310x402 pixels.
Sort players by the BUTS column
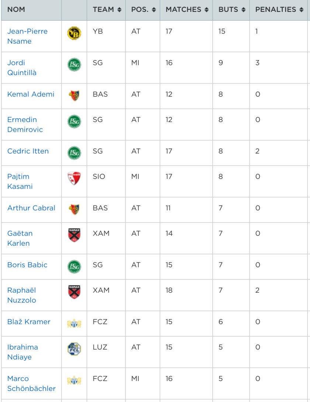click(x=232, y=10)
